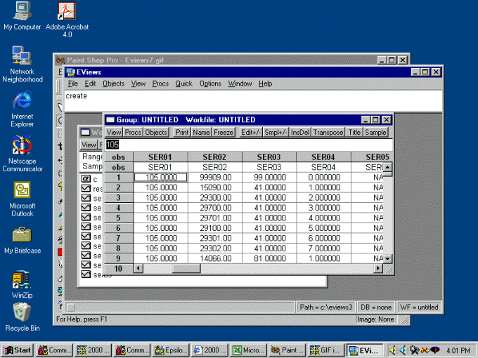Open Network Neighborhood icon

[22, 56]
